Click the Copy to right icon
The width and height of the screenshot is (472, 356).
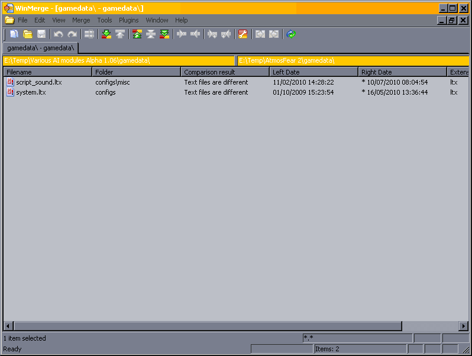(x=182, y=34)
